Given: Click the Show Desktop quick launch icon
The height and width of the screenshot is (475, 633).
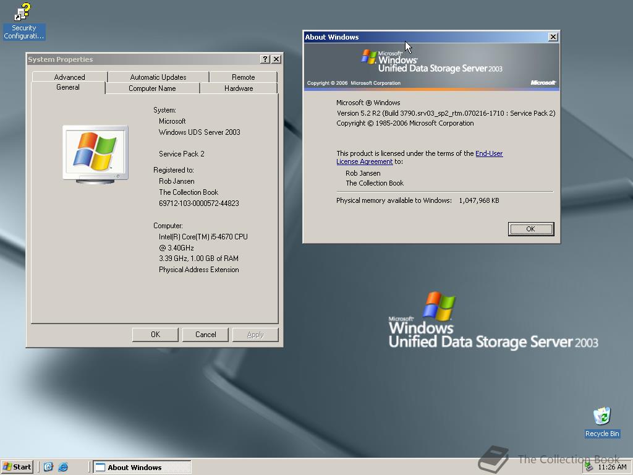Looking at the screenshot, I should pos(48,468).
